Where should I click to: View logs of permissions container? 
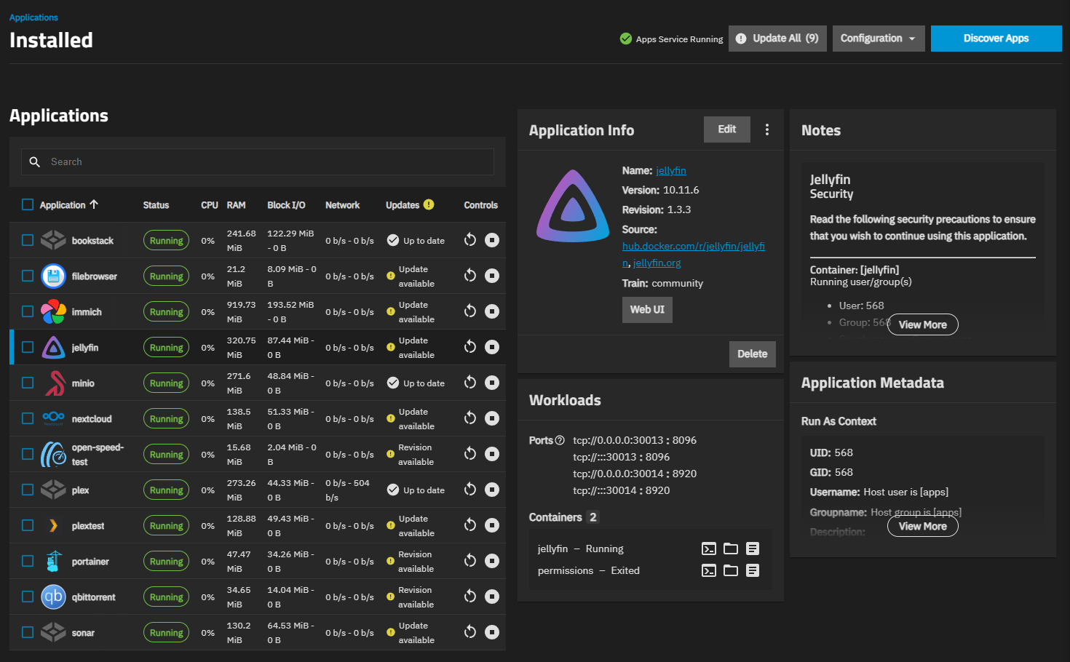tap(753, 570)
